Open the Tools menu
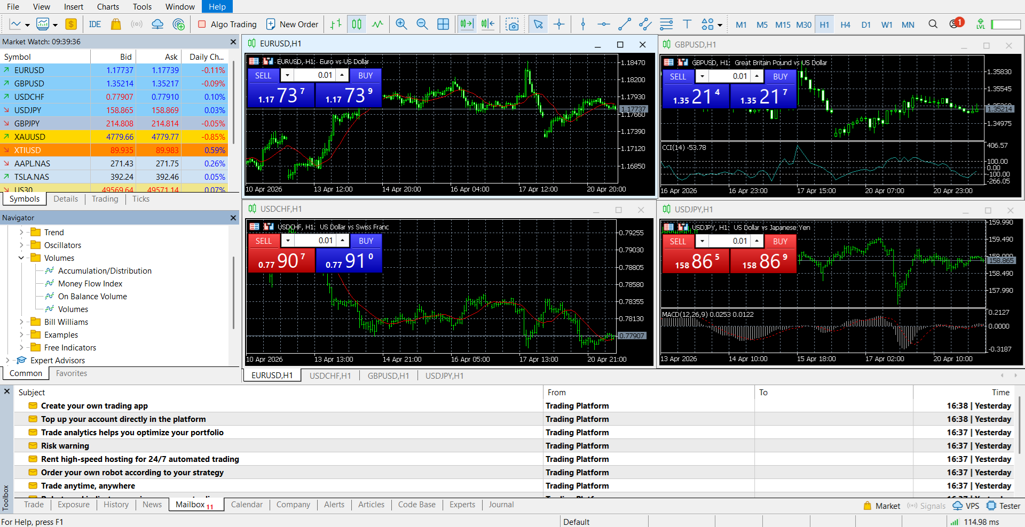This screenshot has height=527, width=1025. click(142, 6)
